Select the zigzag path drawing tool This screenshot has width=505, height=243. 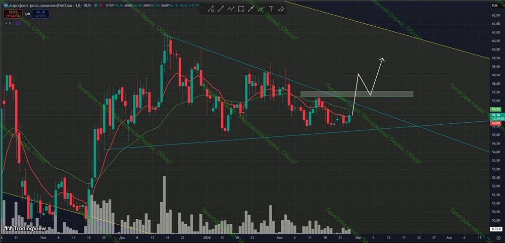click(231, 9)
